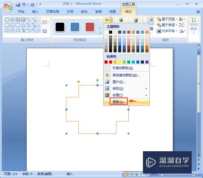
Task: Pick the down arrow shape
Action: (x=13, y=30)
